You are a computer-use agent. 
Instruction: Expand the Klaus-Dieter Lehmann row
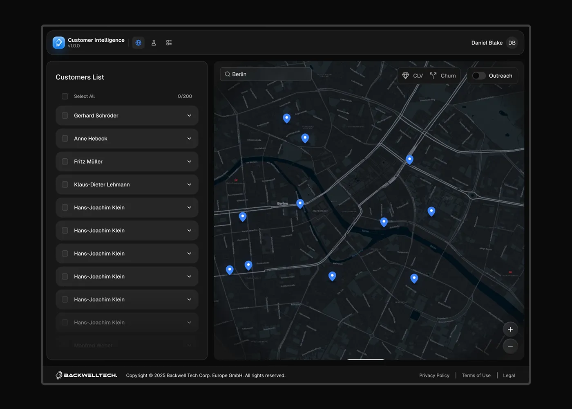click(x=189, y=184)
